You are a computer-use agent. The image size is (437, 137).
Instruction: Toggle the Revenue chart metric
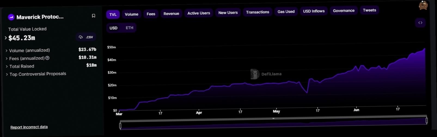171,14
